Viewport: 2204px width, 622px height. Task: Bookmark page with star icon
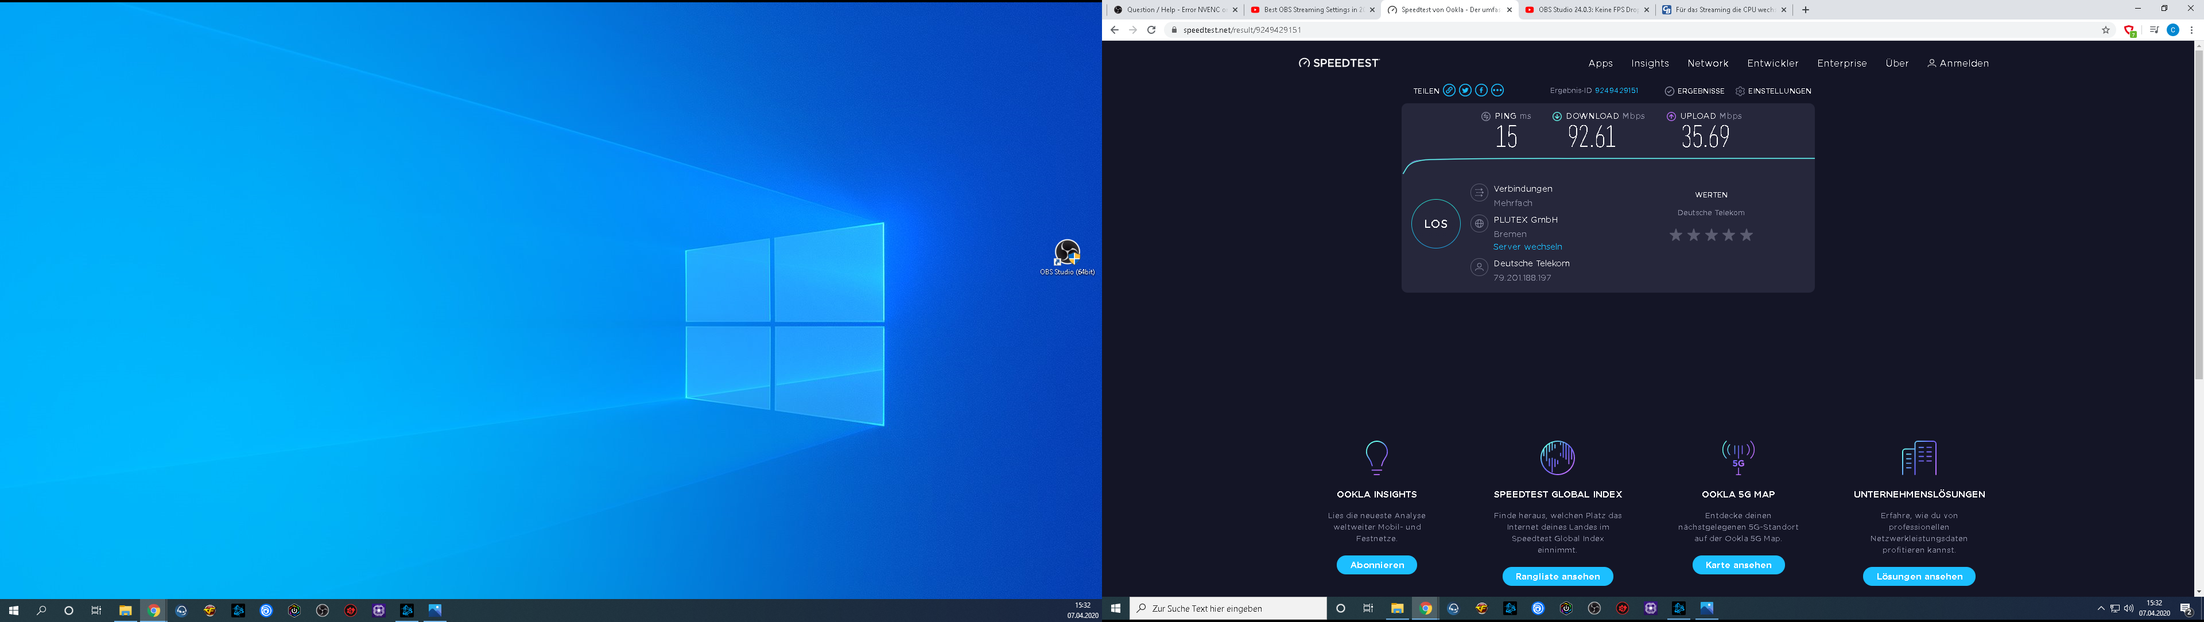[2106, 30]
